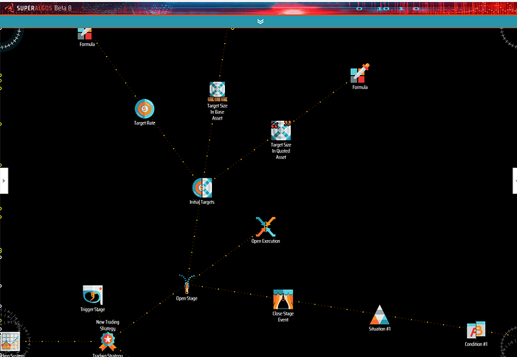This screenshot has height=357, width=517.
Task: Select the Target Size In Quoted Asset node
Action: [x=281, y=130]
